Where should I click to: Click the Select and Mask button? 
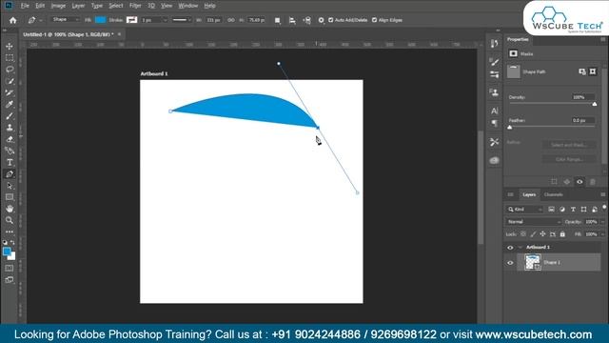click(x=569, y=145)
